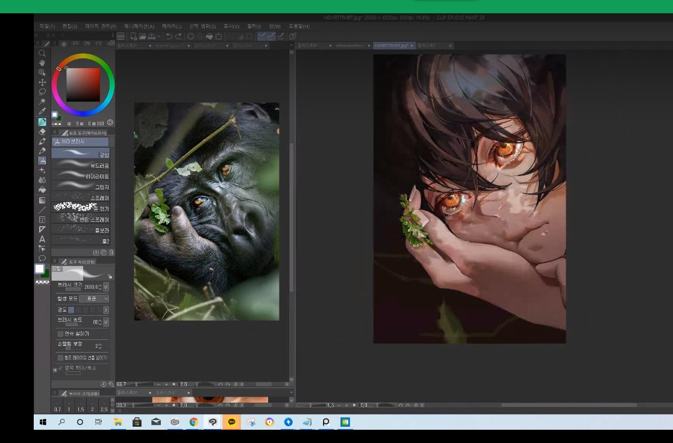
Task: Select the Hand move-view tool
Action: [x=42, y=63]
